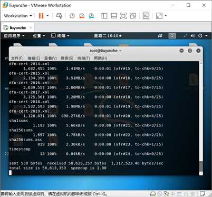Image resolution: width=212 pixels, height=197 pixels.
Task: Open the 查看(V) terminal menu
Action: (51, 58)
